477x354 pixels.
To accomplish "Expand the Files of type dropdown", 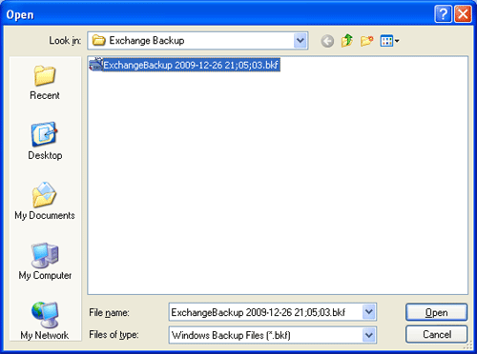I will (369, 335).
